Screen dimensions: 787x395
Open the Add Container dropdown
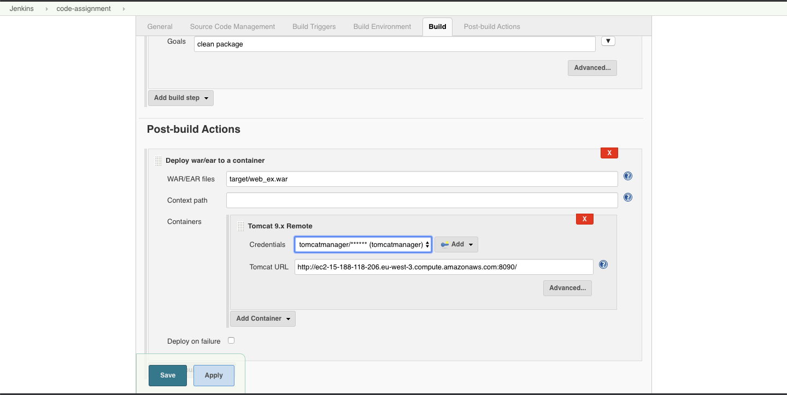pyautogui.click(x=262, y=319)
